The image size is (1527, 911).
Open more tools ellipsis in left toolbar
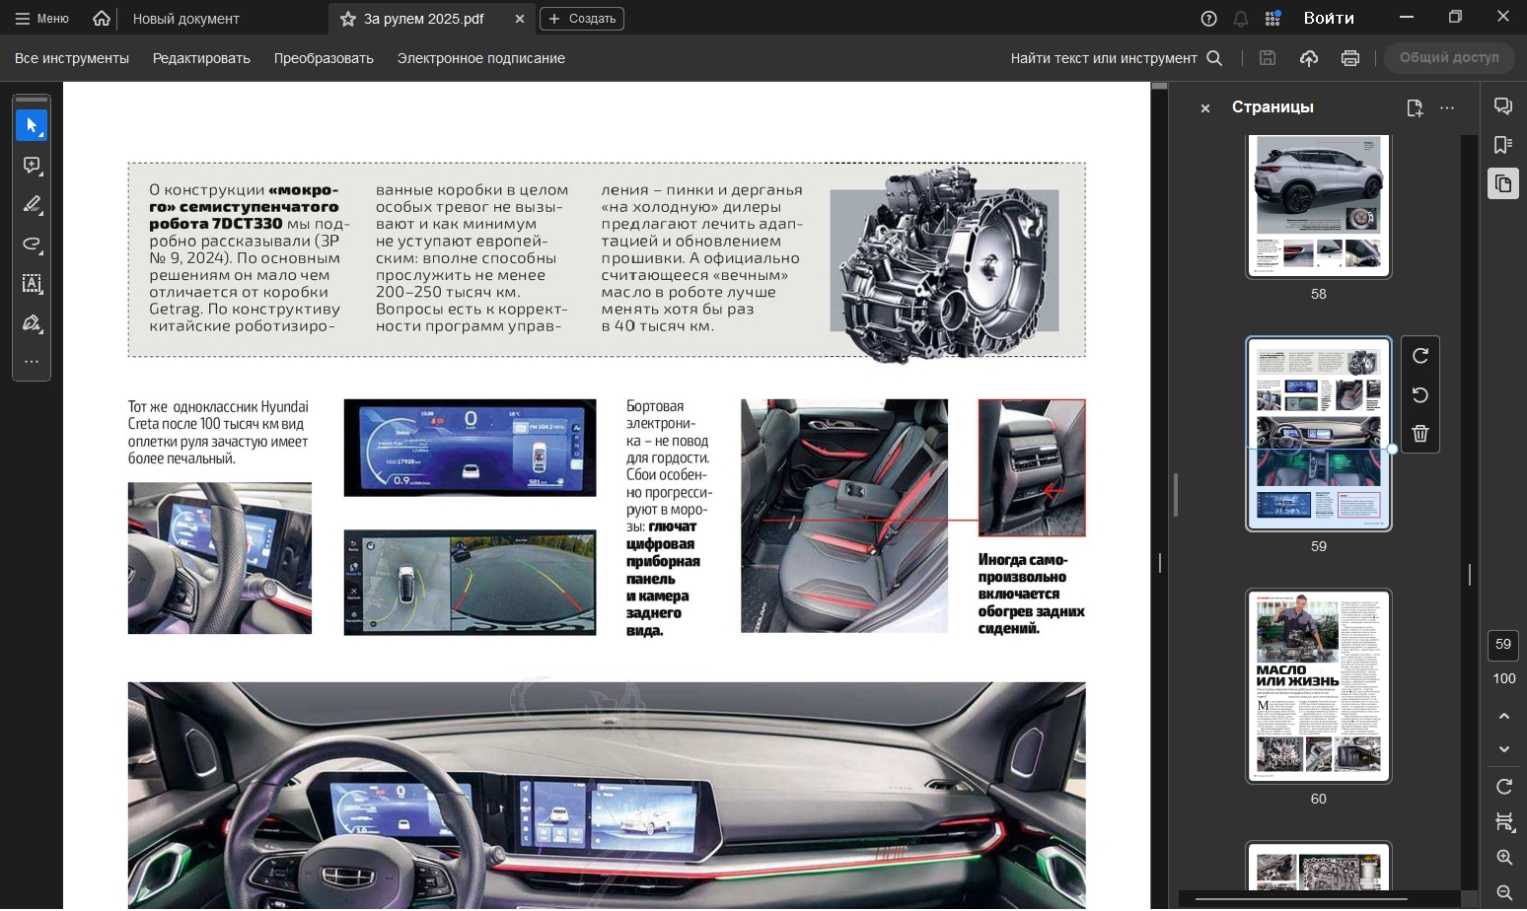click(32, 362)
